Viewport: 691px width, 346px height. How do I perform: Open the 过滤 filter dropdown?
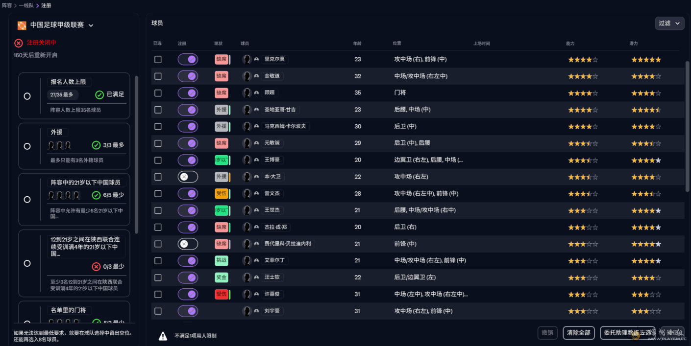tap(669, 23)
